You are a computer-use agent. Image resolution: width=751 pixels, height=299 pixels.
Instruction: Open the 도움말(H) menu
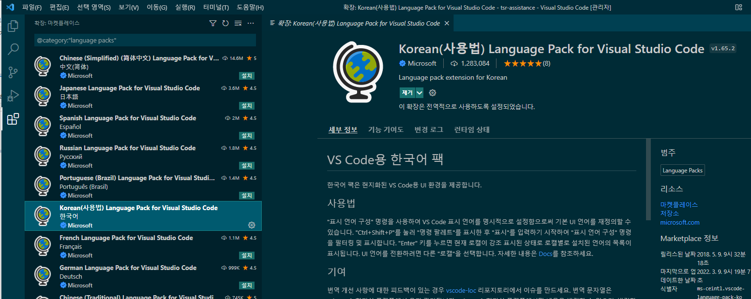250,7
